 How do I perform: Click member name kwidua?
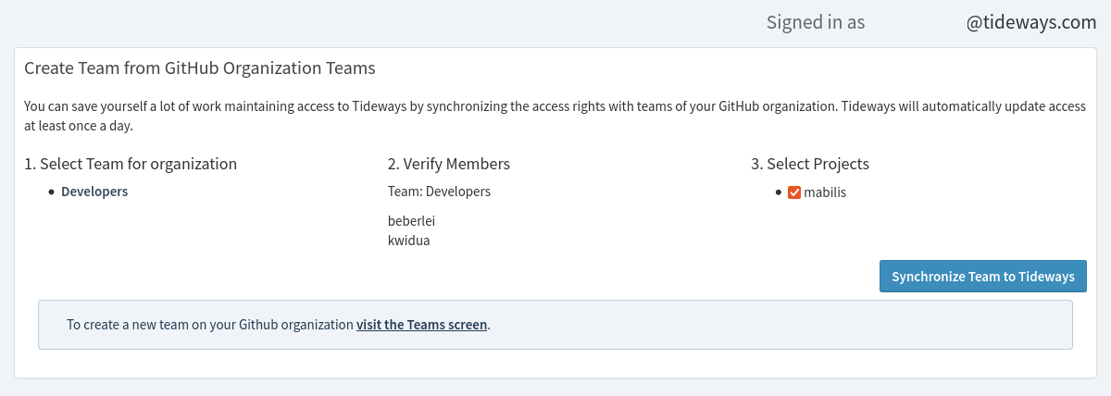[x=409, y=241]
